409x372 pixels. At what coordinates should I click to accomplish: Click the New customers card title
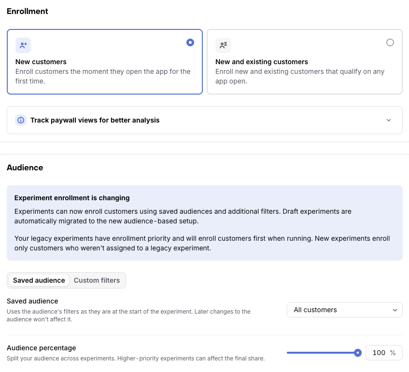(x=41, y=62)
